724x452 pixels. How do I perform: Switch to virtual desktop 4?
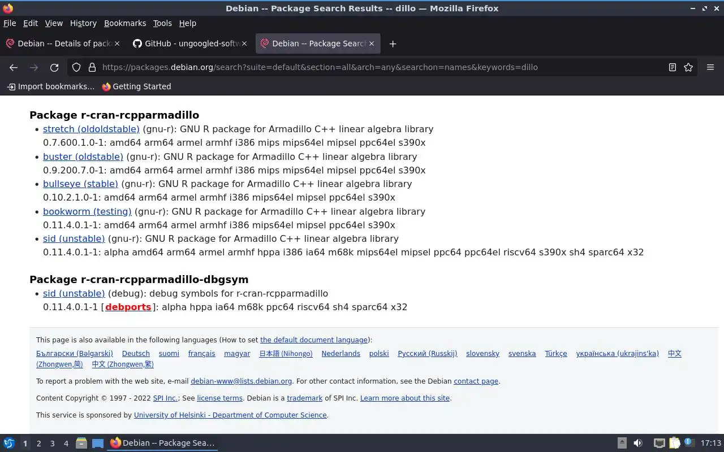(66, 444)
